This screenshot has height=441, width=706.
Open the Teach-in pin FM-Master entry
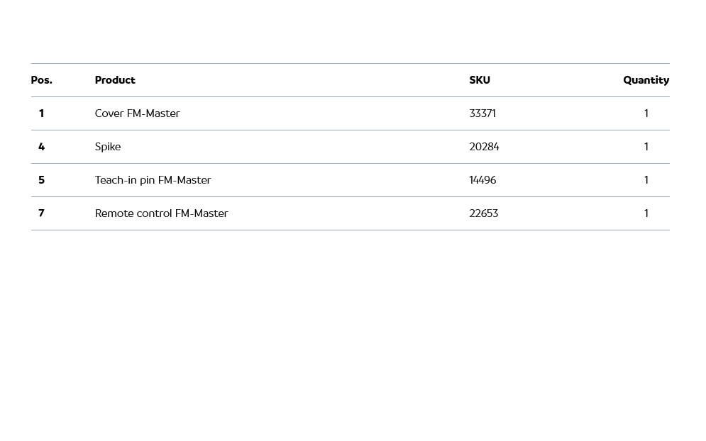(x=153, y=180)
